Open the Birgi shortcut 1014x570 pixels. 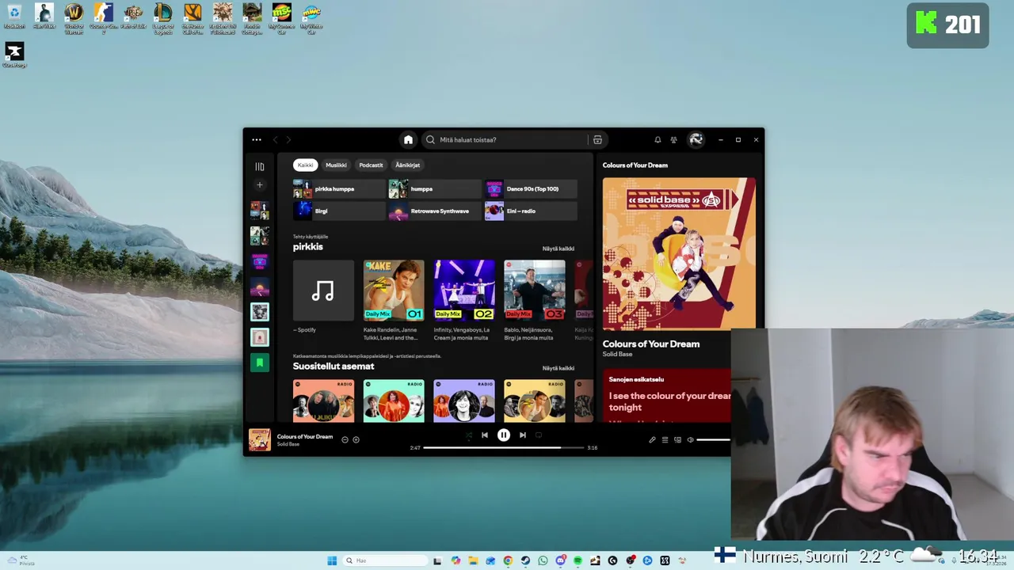tap(339, 211)
